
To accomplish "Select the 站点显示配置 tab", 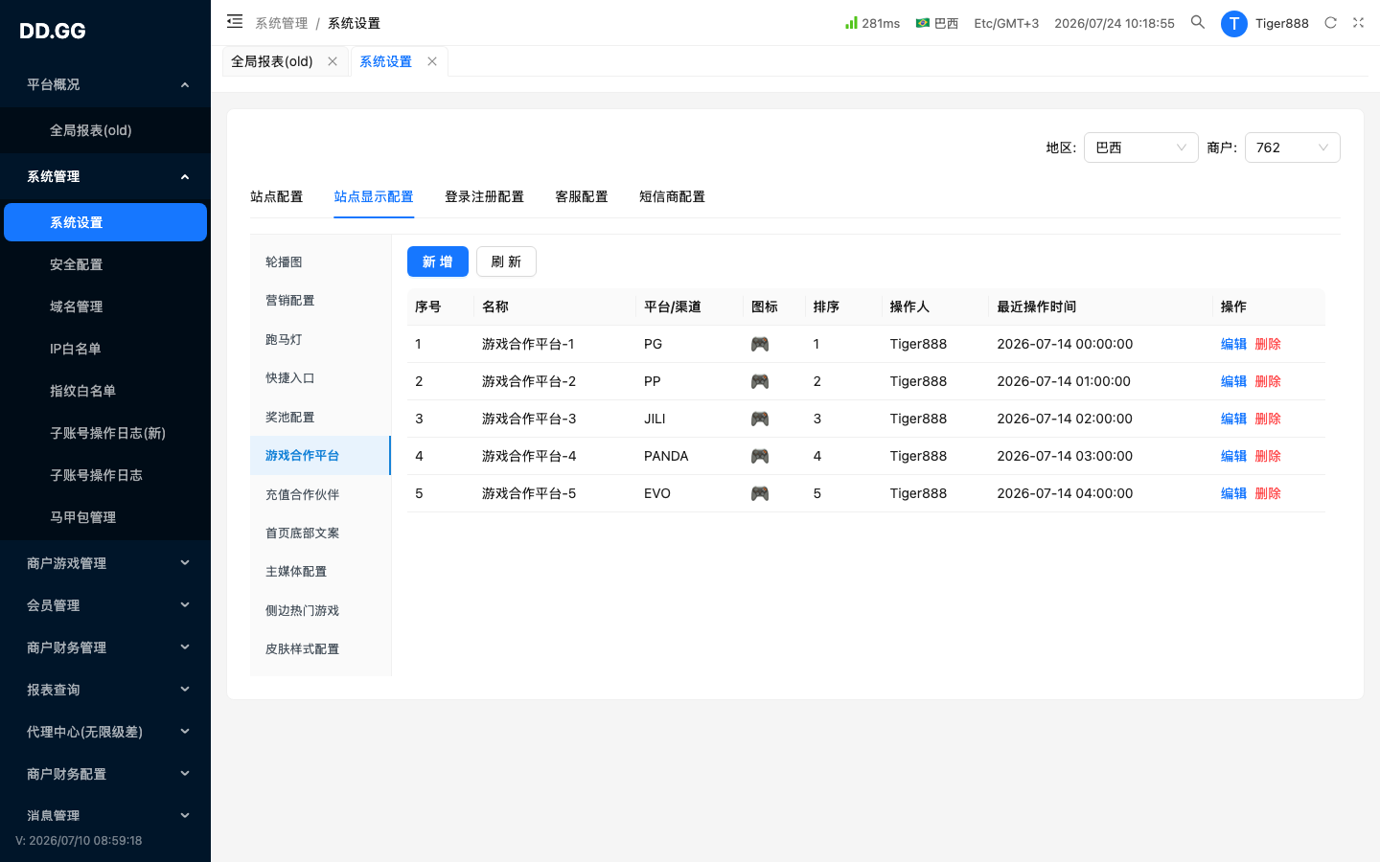I will [x=374, y=196].
